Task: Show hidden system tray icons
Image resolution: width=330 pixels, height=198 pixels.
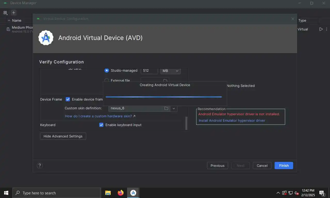Action: click(x=278, y=193)
